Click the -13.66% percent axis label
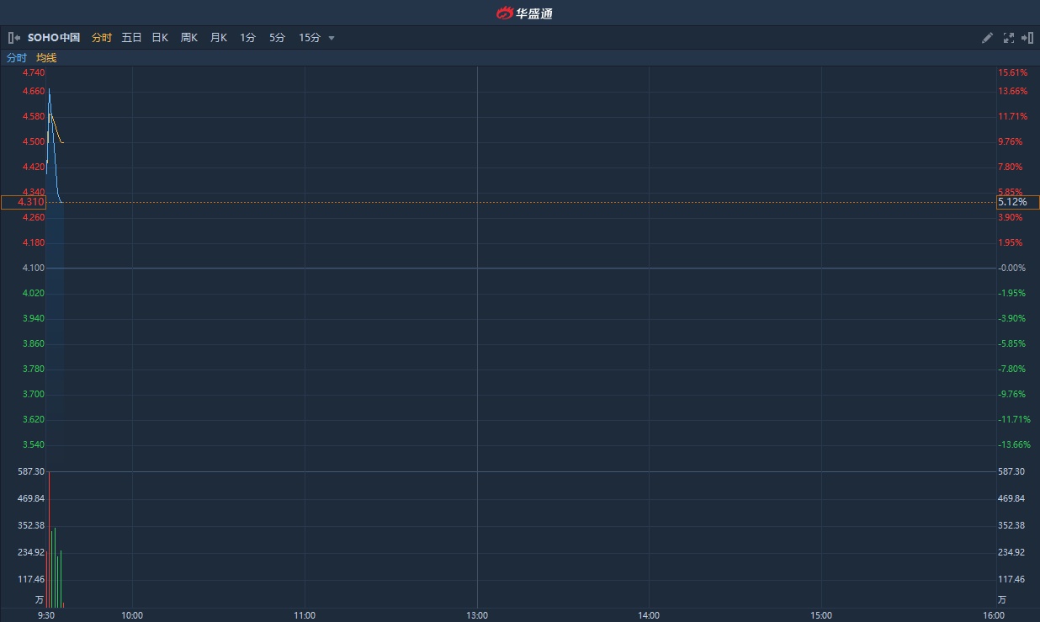Image resolution: width=1040 pixels, height=622 pixels. (1014, 444)
